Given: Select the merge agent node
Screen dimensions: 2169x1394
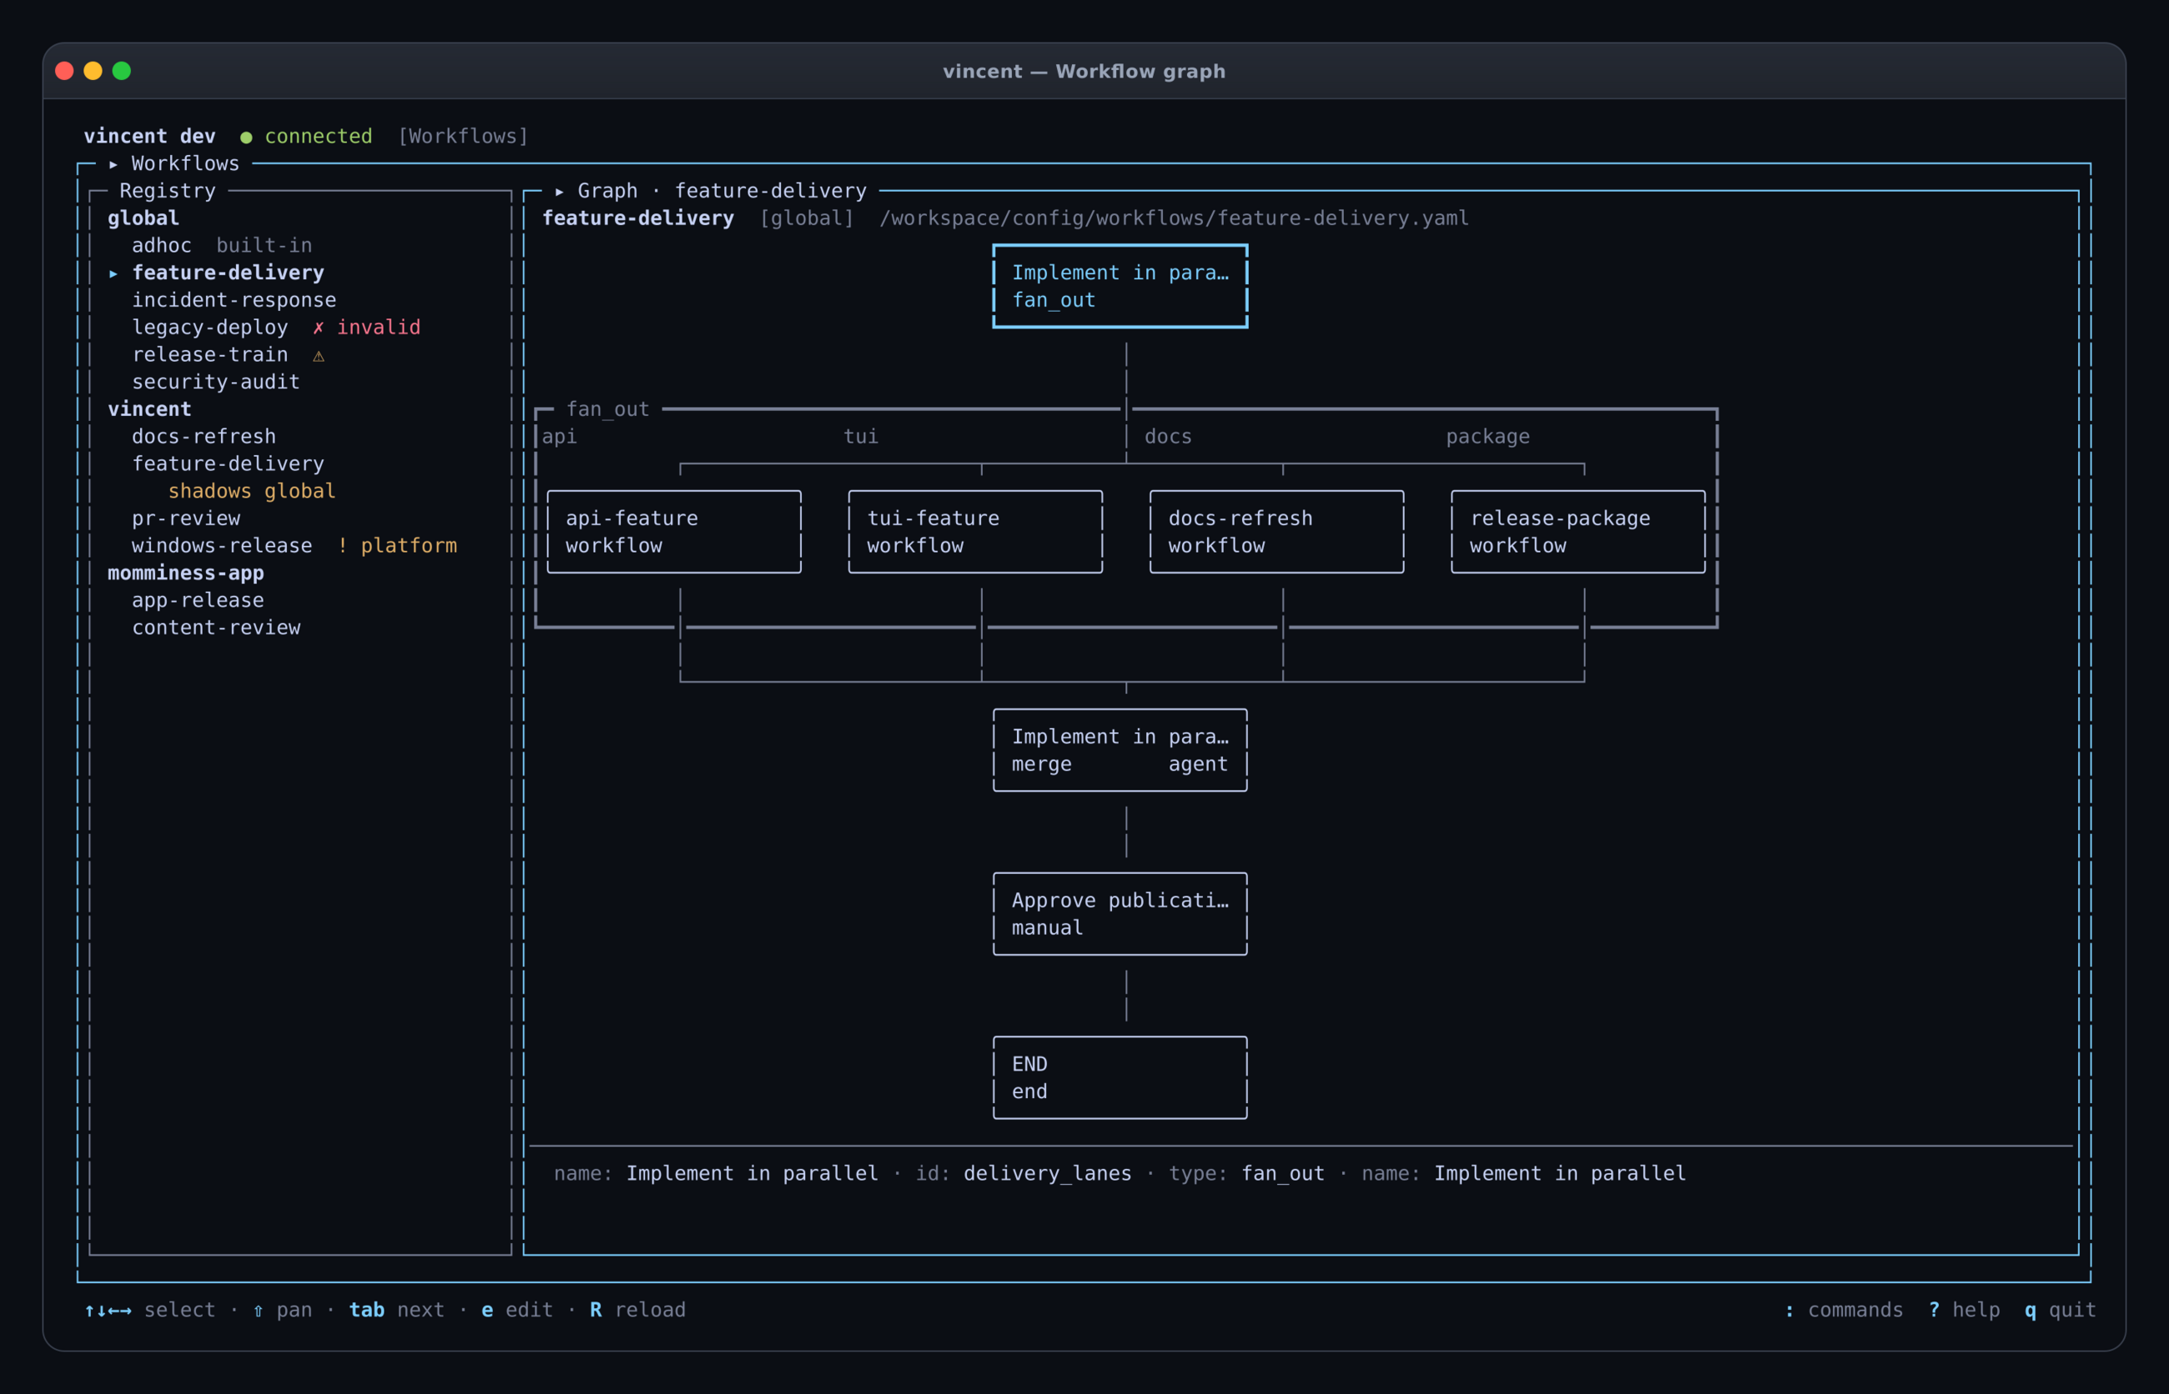Looking at the screenshot, I should [1120, 750].
